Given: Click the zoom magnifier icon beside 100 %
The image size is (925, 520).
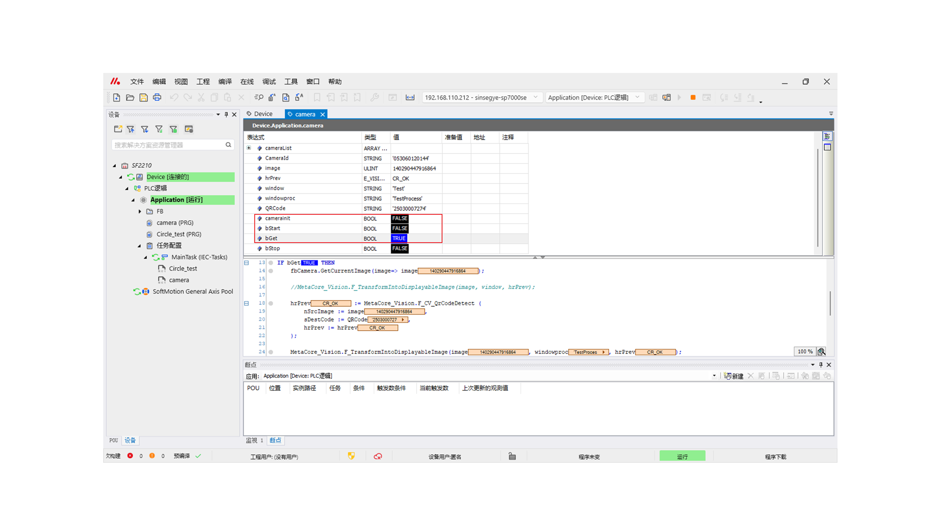Looking at the screenshot, I should pos(821,351).
